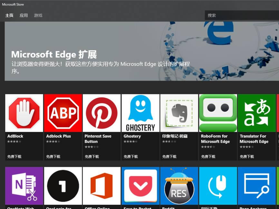Image resolution: width=279 pixels, height=209 pixels.
Task: Open the Translator For Microsoft Edge extension
Action: click(x=256, y=113)
